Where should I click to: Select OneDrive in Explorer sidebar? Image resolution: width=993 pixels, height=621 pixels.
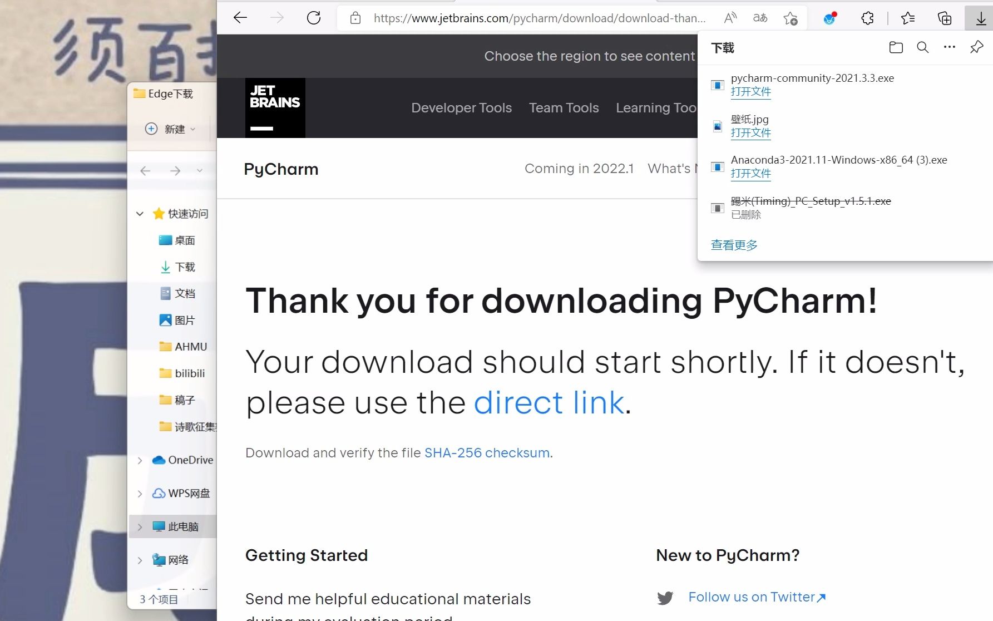pos(182,460)
